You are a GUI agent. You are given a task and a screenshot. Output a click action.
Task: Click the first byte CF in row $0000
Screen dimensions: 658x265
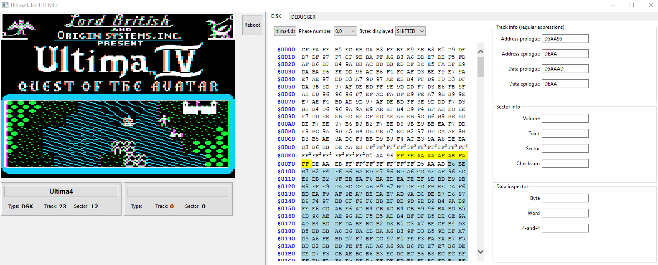coord(305,50)
